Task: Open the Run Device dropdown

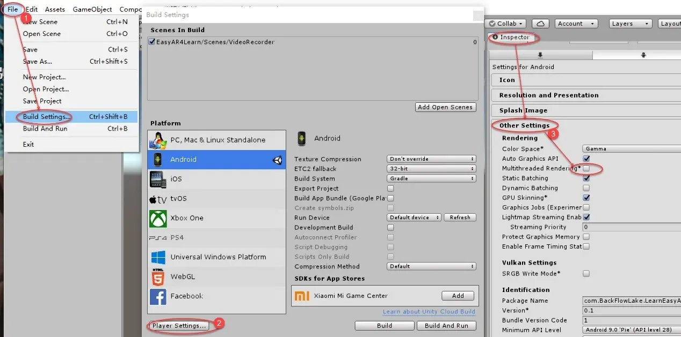Action: pyautogui.click(x=414, y=218)
